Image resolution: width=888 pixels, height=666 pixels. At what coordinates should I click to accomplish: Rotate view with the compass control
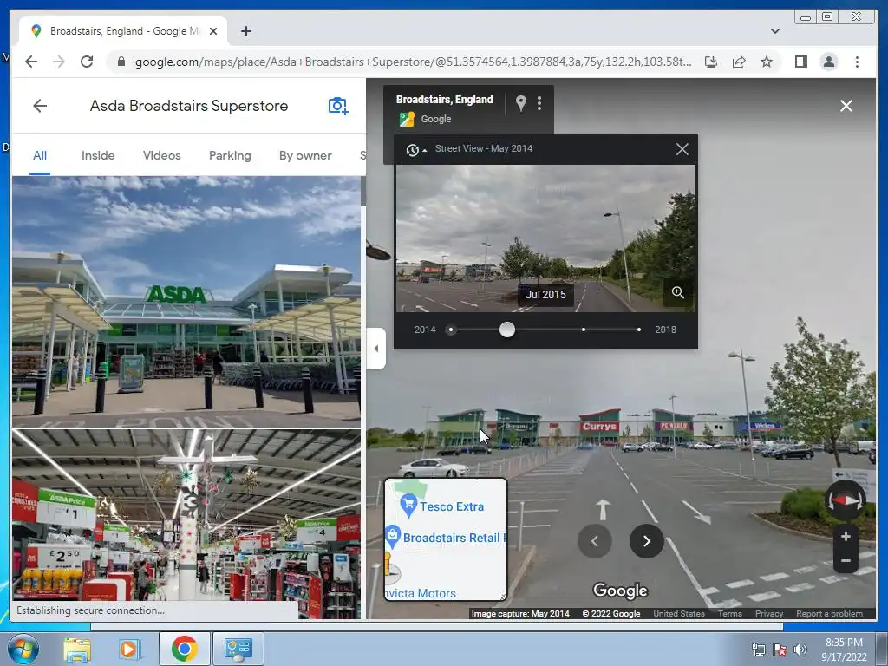pos(845,500)
